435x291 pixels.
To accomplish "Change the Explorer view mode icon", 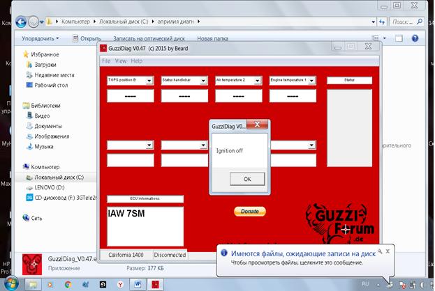I will point(376,38).
